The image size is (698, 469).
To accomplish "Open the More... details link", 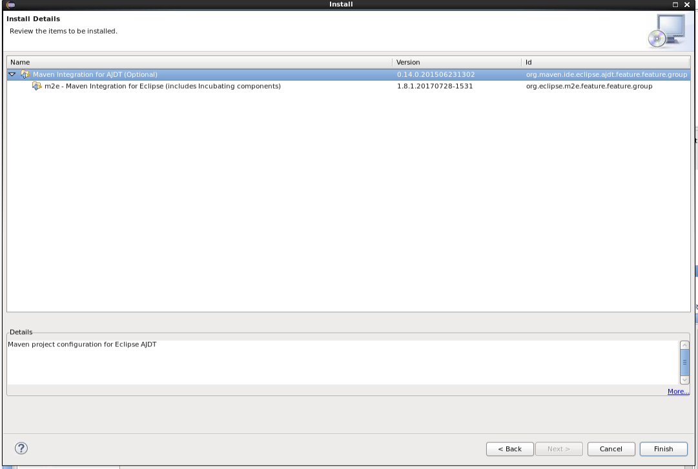I will pyautogui.click(x=679, y=391).
